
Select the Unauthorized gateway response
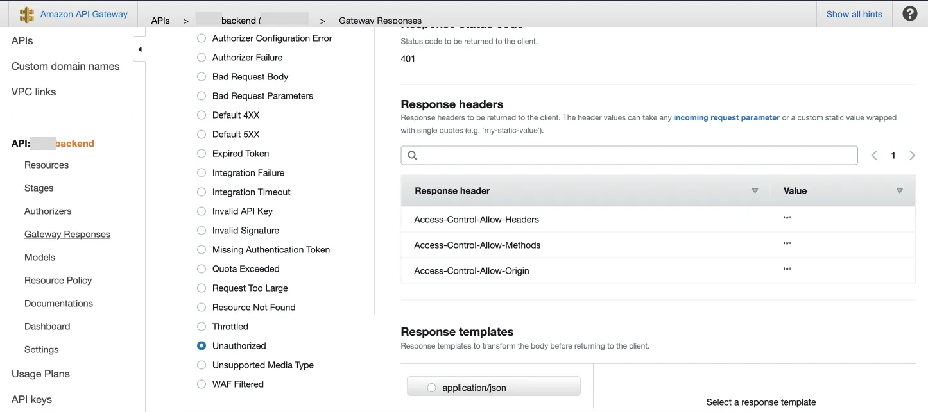[x=202, y=345]
